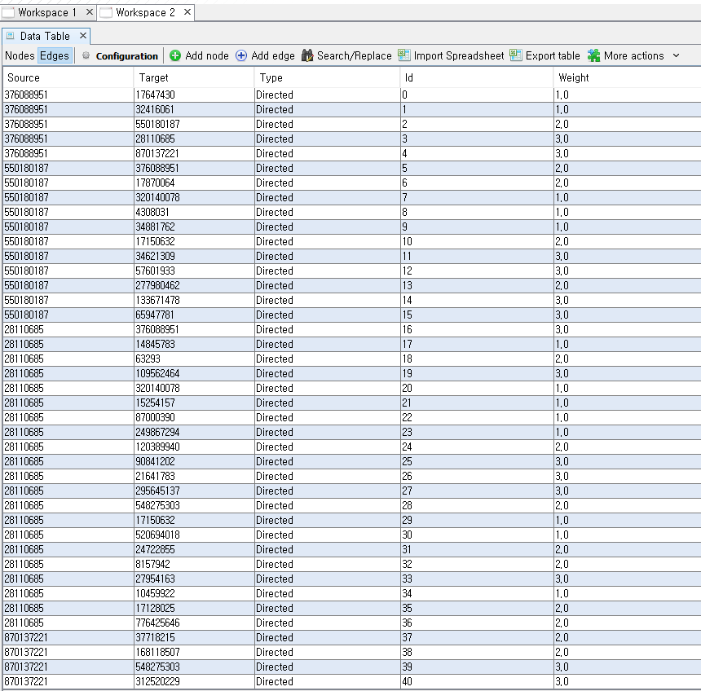The image size is (701, 691).
Task: Click the Import Spreadsheet icon
Action: pyautogui.click(x=404, y=55)
